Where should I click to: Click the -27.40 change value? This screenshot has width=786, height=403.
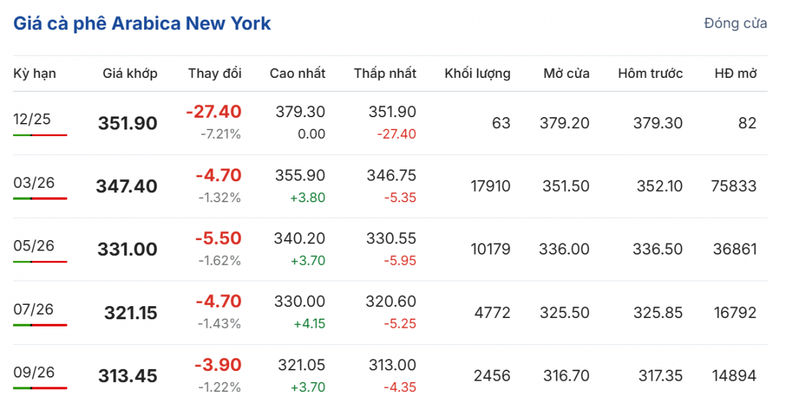coord(214,112)
